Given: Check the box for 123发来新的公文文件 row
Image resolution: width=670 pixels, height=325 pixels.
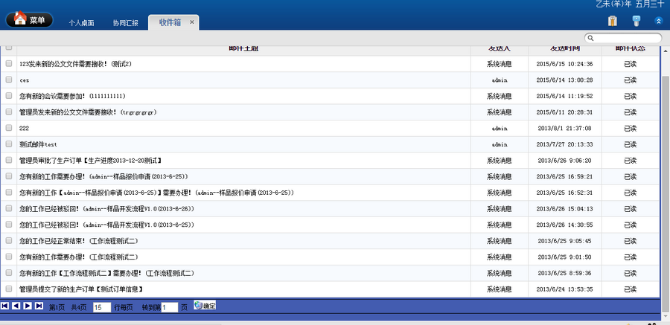Looking at the screenshot, I should tap(9, 64).
